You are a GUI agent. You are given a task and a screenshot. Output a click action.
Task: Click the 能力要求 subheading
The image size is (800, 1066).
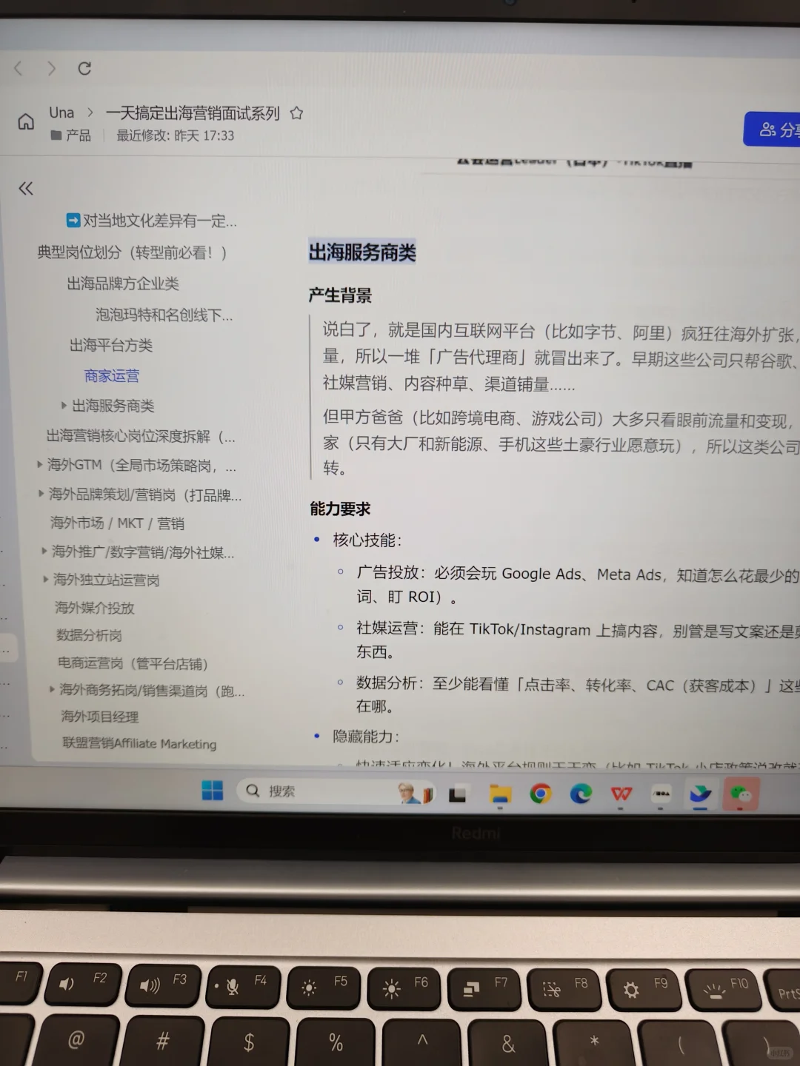point(341,509)
